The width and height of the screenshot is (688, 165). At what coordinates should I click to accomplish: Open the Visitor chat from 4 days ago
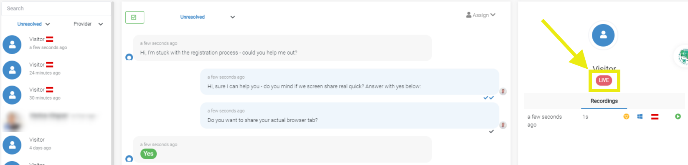[56, 144]
